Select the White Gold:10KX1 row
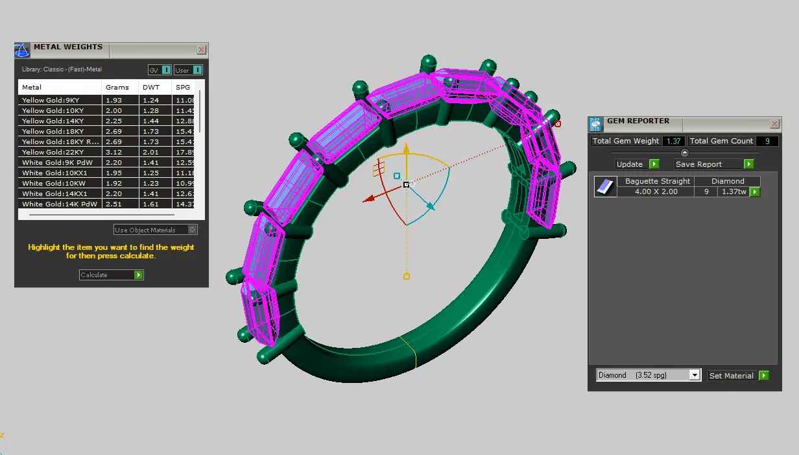The height and width of the screenshot is (455, 799). click(106, 173)
